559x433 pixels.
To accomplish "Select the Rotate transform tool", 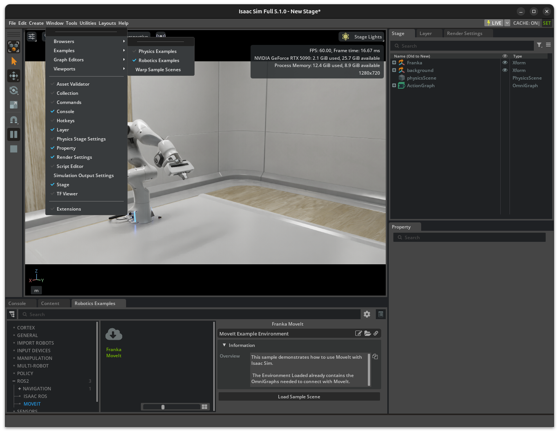I will [14, 90].
